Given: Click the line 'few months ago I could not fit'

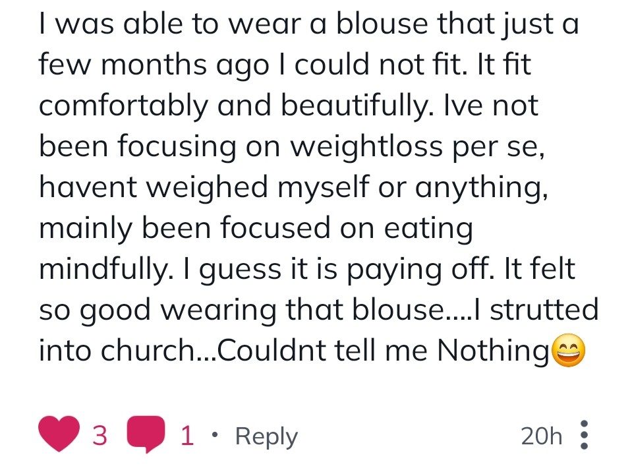Looking at the screenshot, I should (285, 65).
